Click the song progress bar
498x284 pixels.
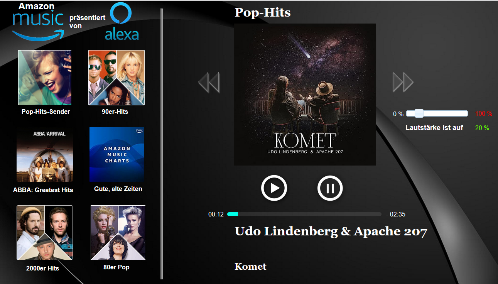[304, 214]
